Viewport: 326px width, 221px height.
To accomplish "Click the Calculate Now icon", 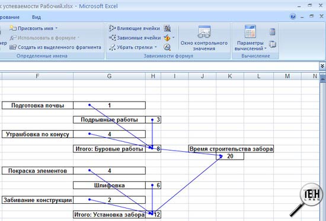I will [x=273, y=32].
